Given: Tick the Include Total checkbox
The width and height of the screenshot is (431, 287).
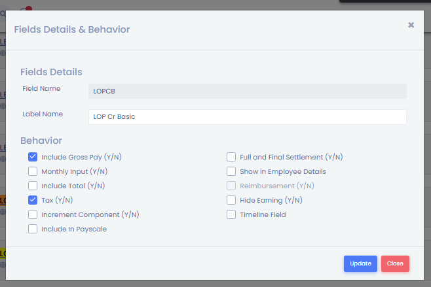Looking at the screenshot, I should pyautogui.click(x=33, y=186).
